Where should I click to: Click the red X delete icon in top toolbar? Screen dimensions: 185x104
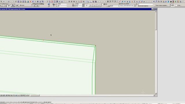point(30,1)
